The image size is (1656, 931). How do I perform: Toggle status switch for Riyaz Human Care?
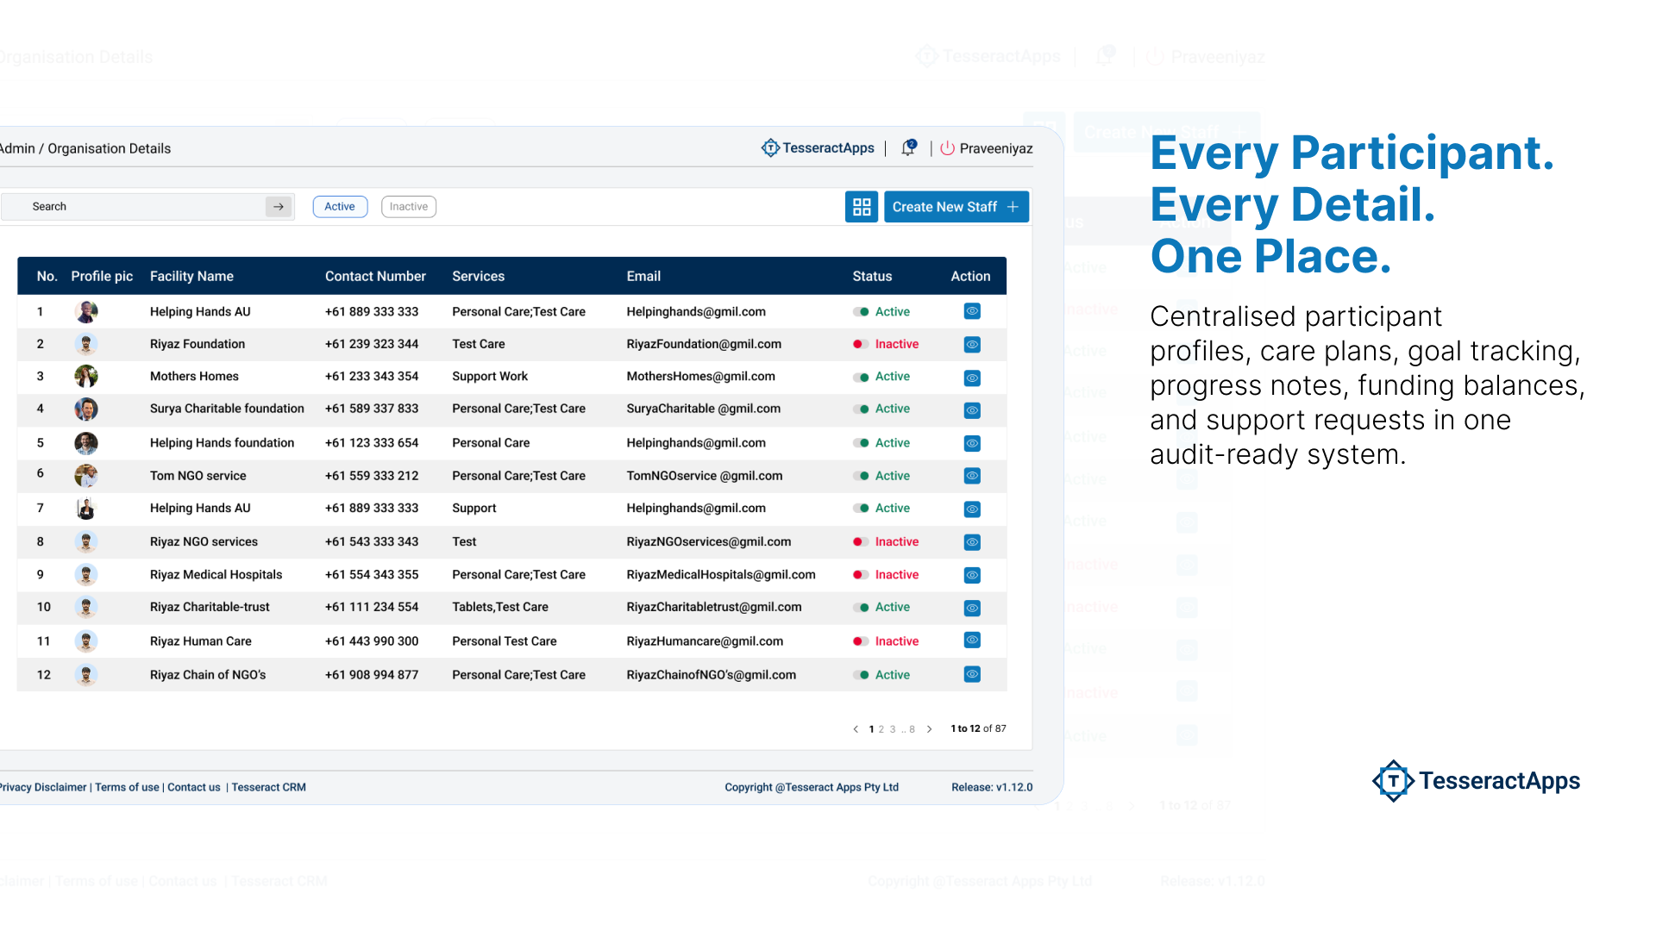click(x=860, y=641)
